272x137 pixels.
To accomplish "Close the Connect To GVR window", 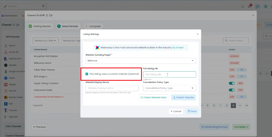I will coord(253,15).
